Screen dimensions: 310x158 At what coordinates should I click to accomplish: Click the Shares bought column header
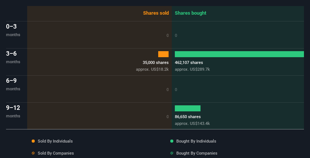(x=190, y=13)
